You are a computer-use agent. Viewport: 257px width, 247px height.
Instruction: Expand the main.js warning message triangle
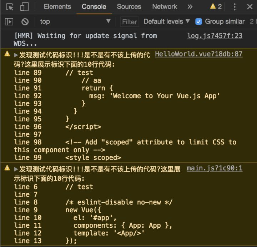point(16,169)
